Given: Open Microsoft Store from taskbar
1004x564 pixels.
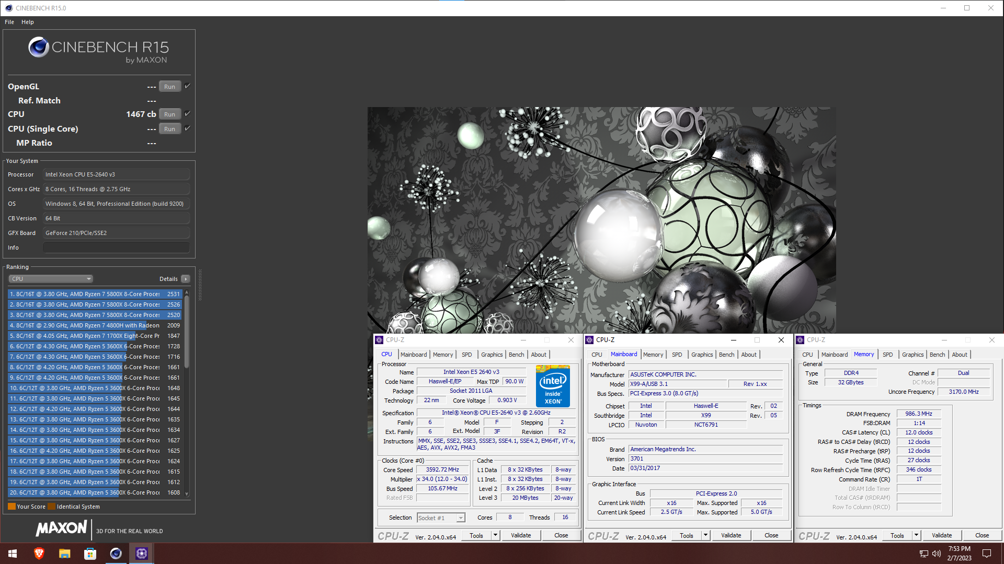Looking at the screenshot, I should click(90, 554).
